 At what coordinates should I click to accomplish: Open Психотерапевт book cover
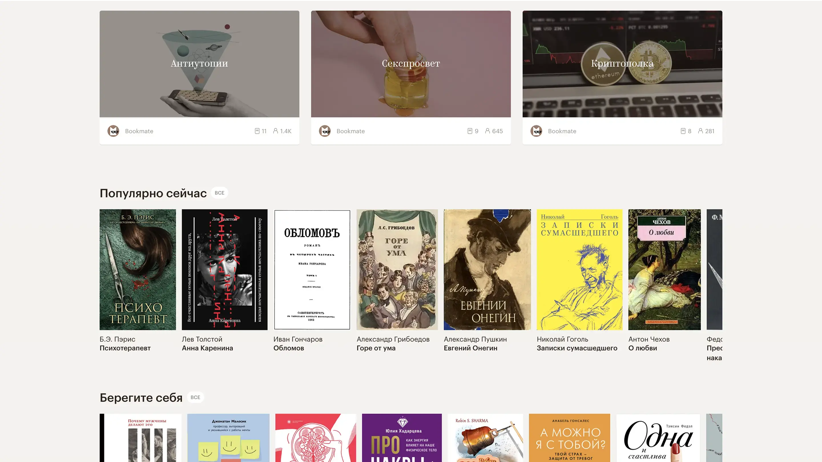(x=138, y=269)
